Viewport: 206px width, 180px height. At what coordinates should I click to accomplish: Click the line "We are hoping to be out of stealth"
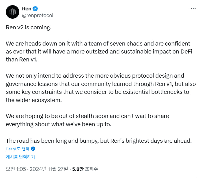87,116
